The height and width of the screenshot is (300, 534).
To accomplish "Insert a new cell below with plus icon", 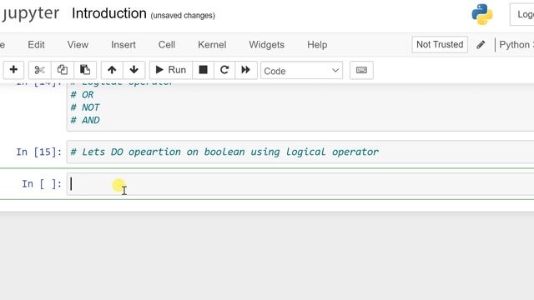I will click(x=13, y=70).
